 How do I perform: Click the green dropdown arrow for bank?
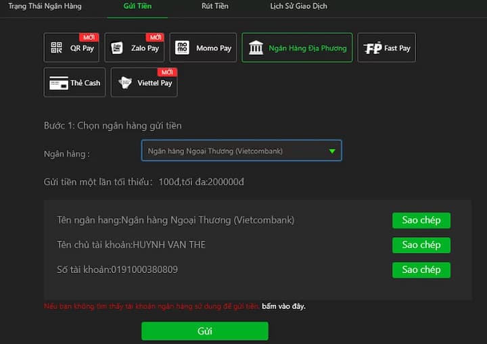click(x=332, y=151)
